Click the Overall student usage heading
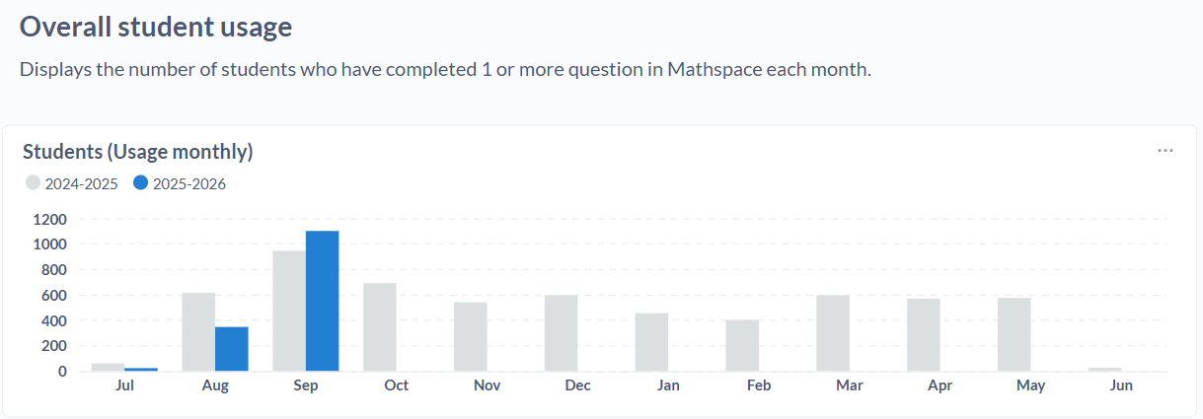The image size is (1203, 419). tap(156, 27)
